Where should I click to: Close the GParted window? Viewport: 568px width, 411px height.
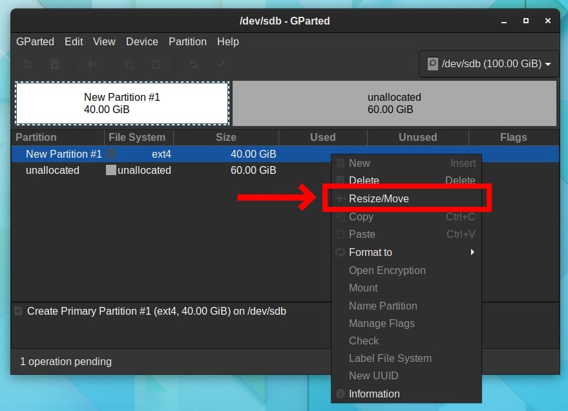pyautogui.click(x=548, y=21)
